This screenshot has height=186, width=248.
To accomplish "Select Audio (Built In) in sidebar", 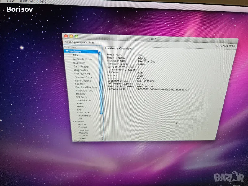I will [82, 59].
